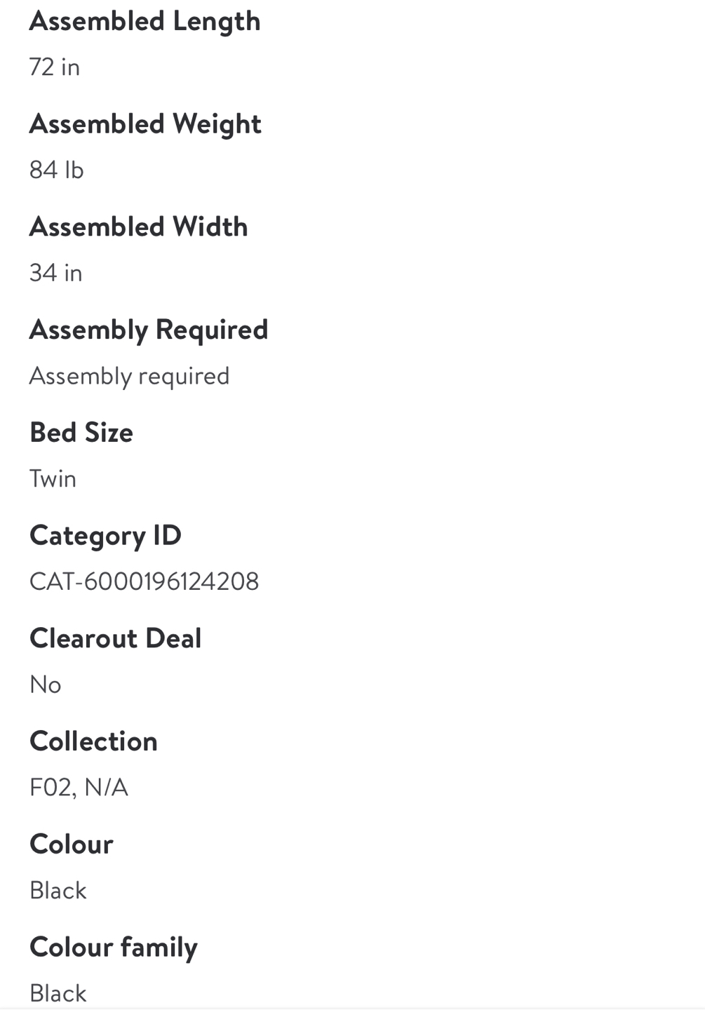Image resolution: width=705 pixels, height=1010 pixels.
Task: Click the No clearout deal value
Action: pos(46,685)
